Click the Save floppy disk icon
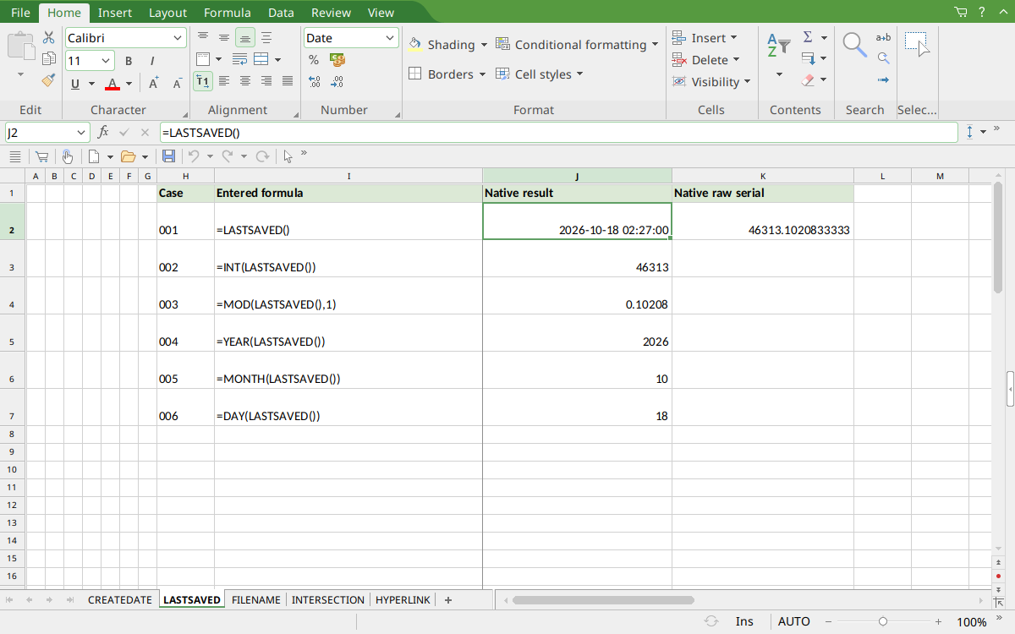The height and width of the screenshot is (634, 1015). click(168, 156)
